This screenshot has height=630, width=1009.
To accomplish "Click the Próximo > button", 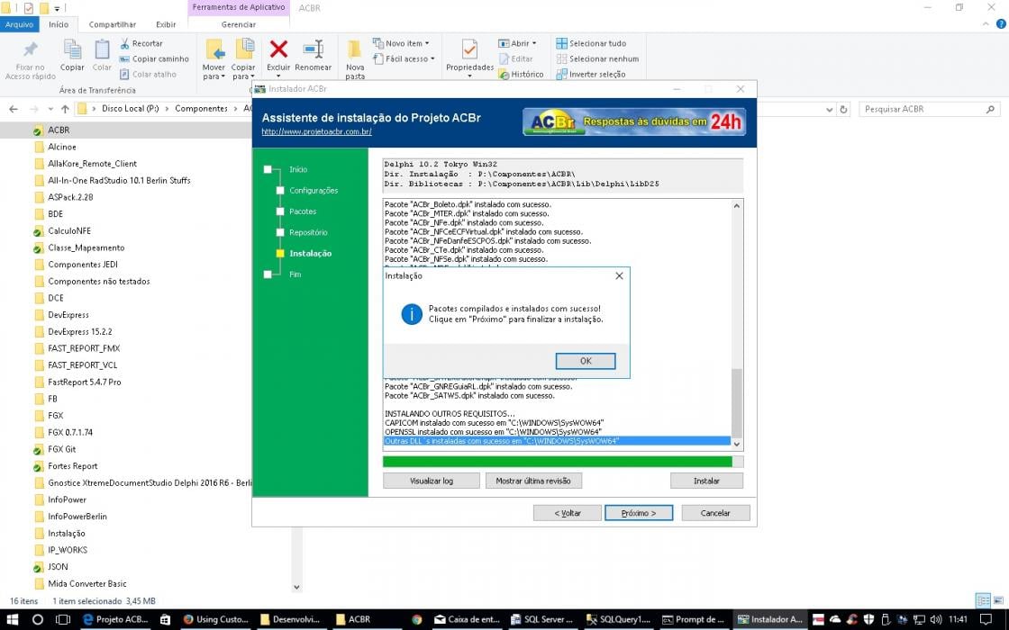I will (x=639, y=513).
